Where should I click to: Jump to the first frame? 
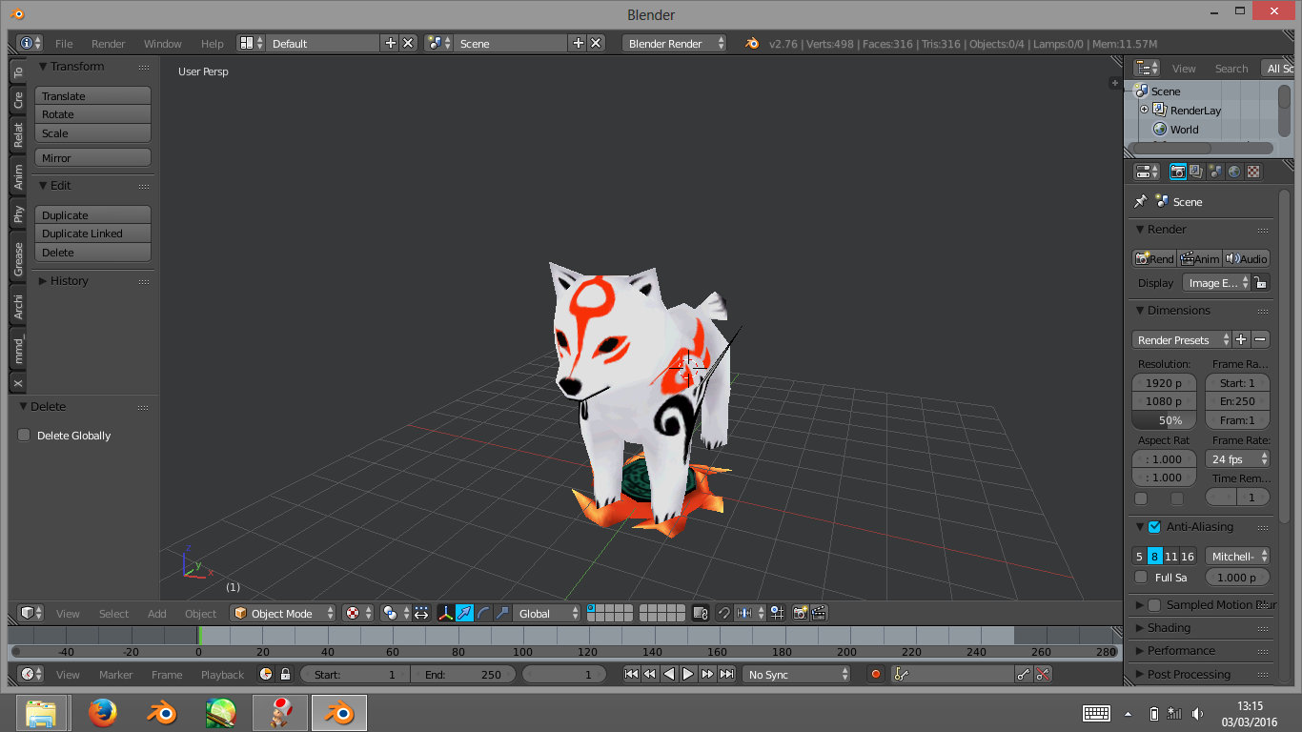[631, 674]
